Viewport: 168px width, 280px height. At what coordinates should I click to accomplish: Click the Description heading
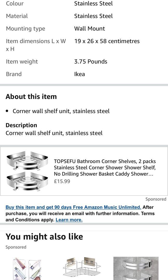pyautogui.click(x=21, y=125)
